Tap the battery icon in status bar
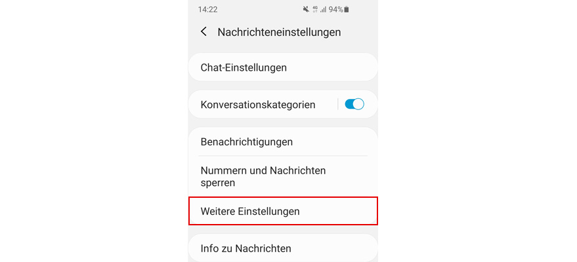This screenshot has width=577, height=262. coord(347,10)
